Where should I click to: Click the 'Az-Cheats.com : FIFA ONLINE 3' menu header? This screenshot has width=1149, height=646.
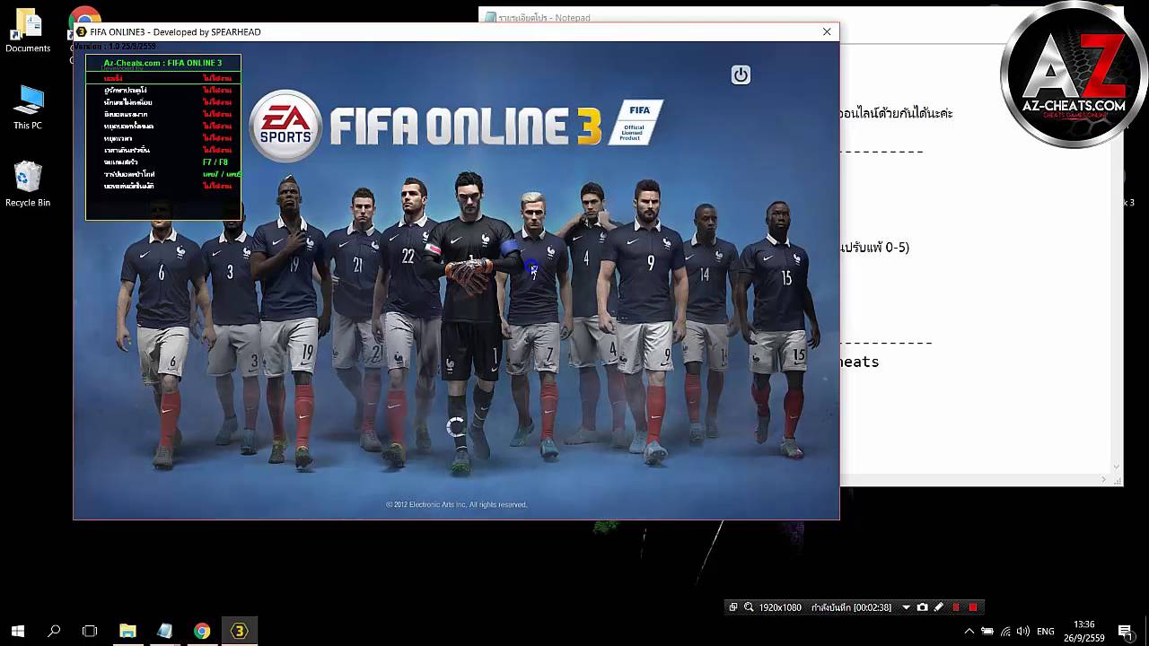click(x=162, y=63)
